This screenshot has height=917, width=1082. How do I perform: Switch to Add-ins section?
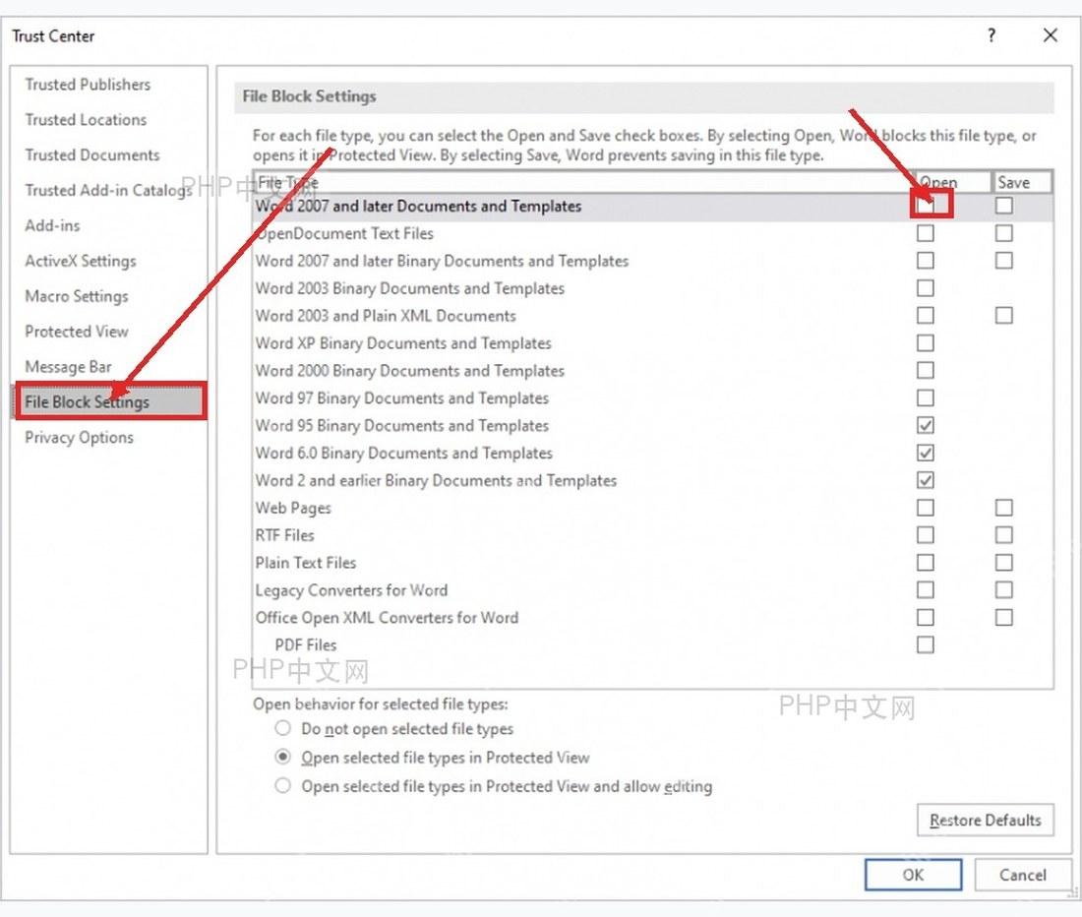(52, 225)
